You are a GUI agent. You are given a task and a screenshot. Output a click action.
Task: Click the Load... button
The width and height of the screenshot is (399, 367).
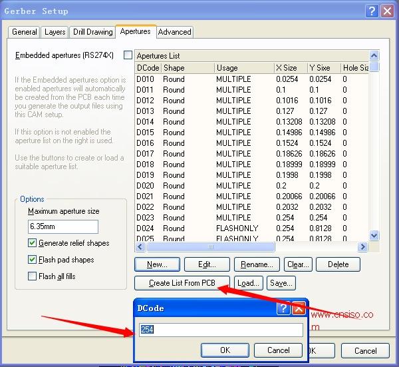[x=248, y=283]
